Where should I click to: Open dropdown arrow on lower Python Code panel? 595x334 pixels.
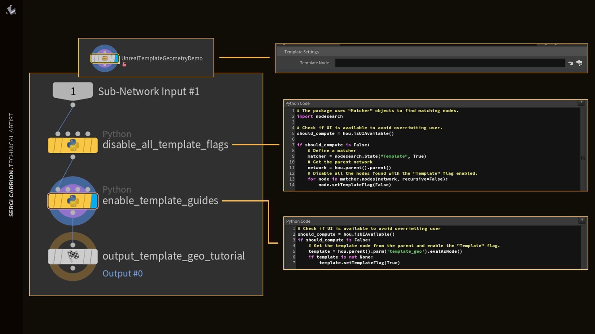point(582,220)
